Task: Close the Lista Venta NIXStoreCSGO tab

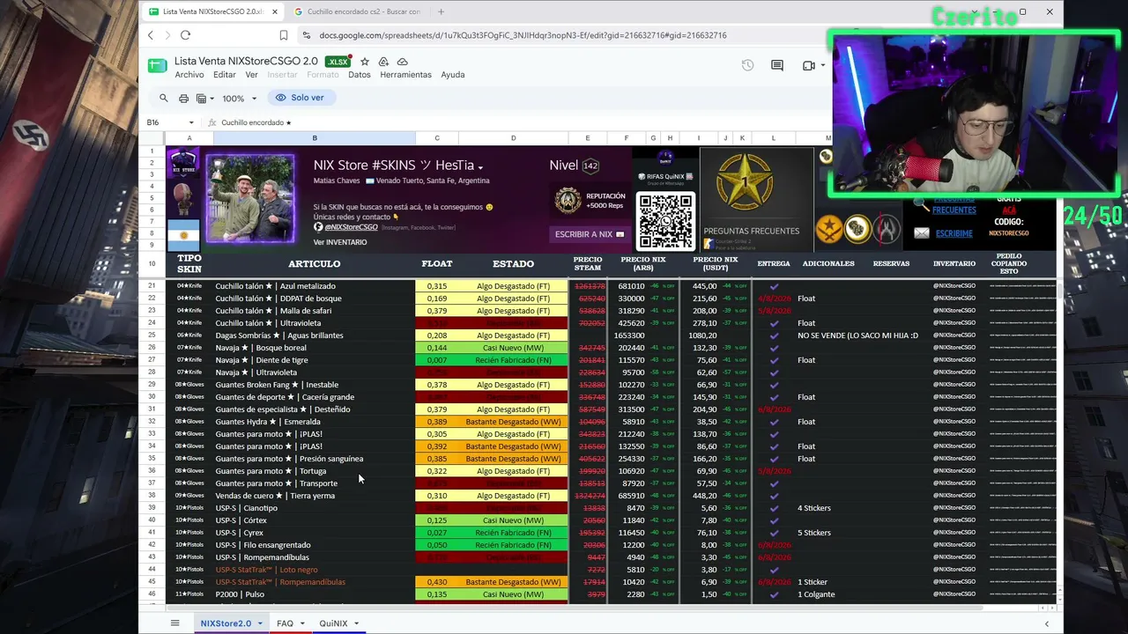Action: tap(275, 11)
